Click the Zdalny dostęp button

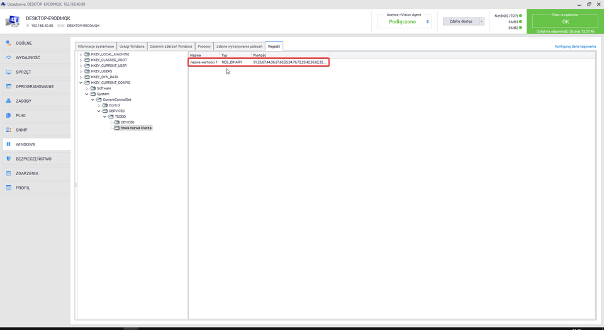click(x=461, y=21)
